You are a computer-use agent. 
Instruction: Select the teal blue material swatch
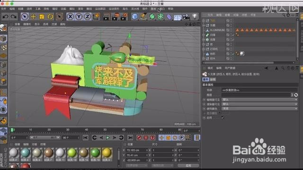coord(25,153)
